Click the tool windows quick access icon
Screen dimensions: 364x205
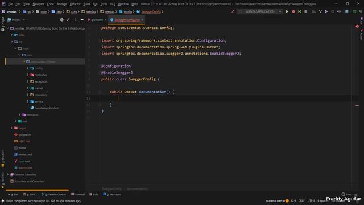(3, 201)
